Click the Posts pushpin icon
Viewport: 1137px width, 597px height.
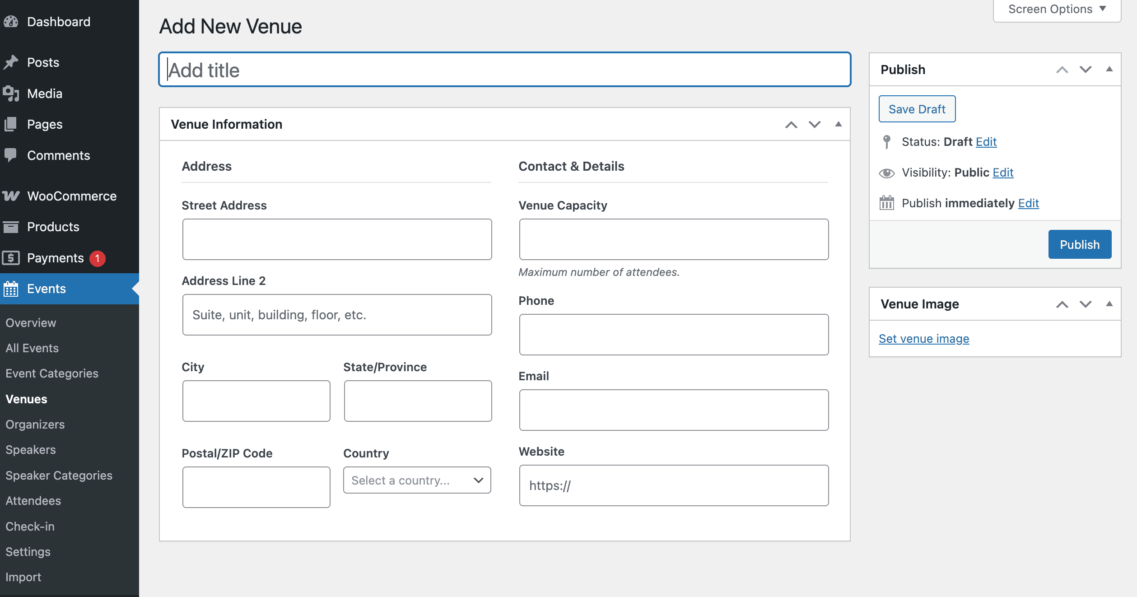(x=11, y=62)
